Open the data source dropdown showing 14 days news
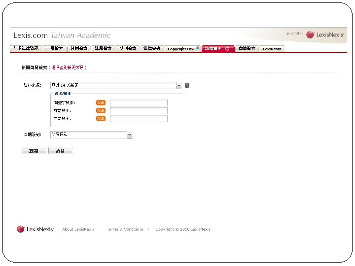 [116, 85]
